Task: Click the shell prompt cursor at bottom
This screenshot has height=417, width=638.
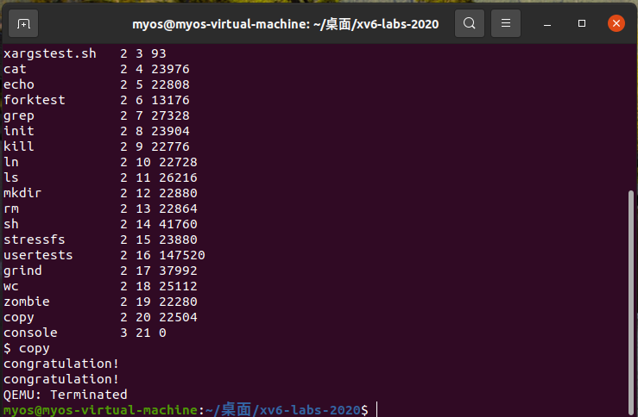Action: (x=377, y=410)
